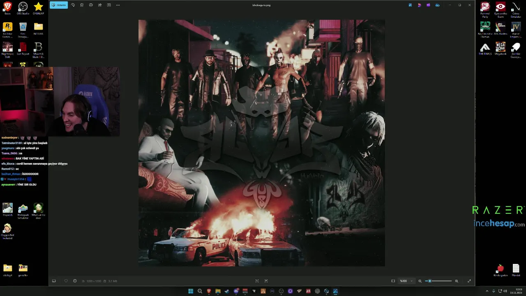This screenshot has height=296, width=526.
Task: Click the displayed image in Photos viewer
Action: pyautogui.click(x=262, y=143)
